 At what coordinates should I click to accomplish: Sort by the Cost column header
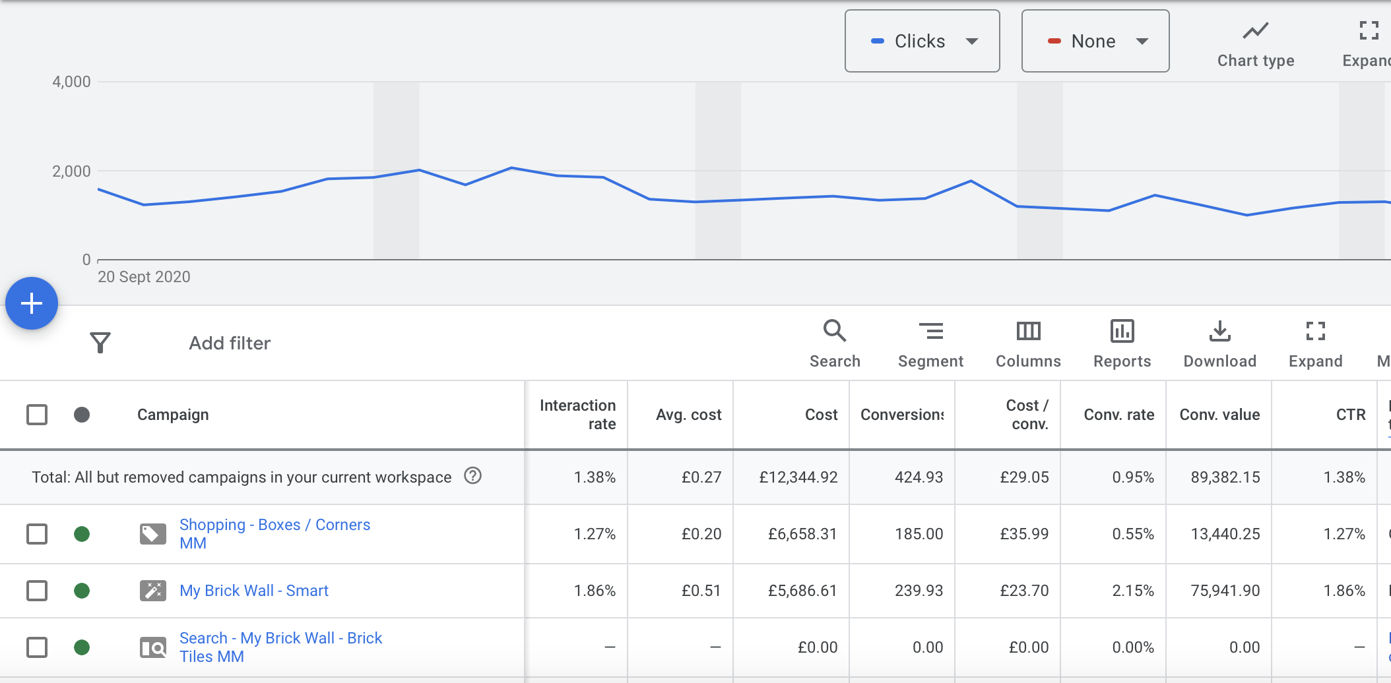pyautogui.click(x=820, y=415)
